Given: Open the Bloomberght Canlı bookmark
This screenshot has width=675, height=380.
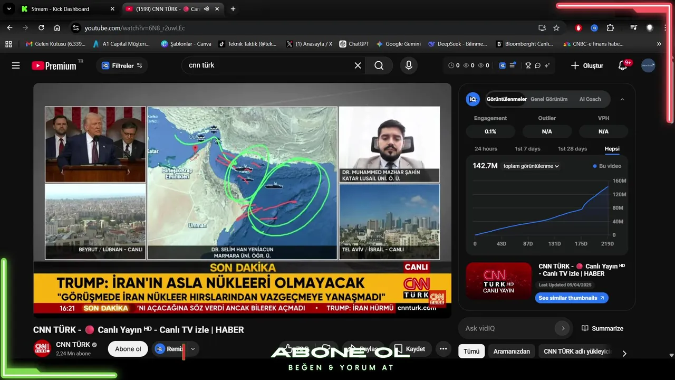Looking at the screenshot, I should click(524, 44).
